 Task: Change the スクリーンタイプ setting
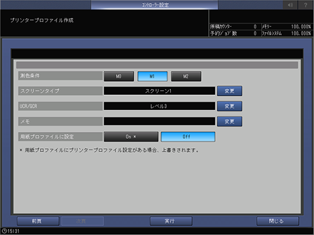coord(230,91)
